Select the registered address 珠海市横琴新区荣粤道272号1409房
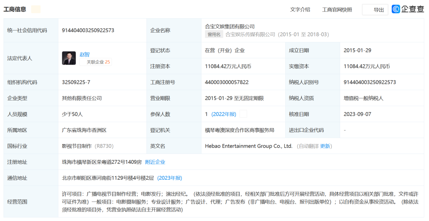 click(102, 162)
